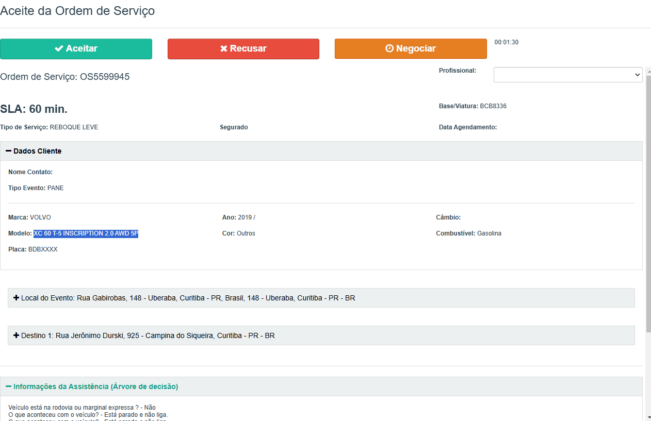Click the highlighted XC 60 T-5 model text
The height and width of the screenshot is (421, 651).
click(x=86, y=233)
